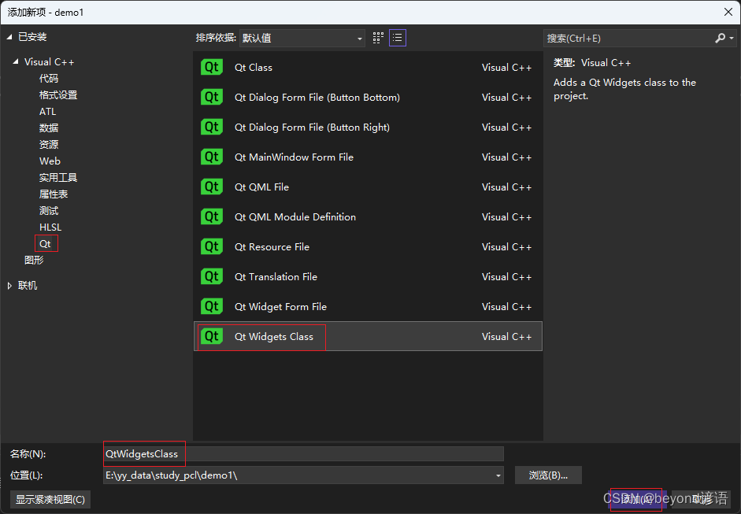Expand the 联机 section
Image resolution: width=741 pixels, height=514 pixels.
tap(9, 286)
